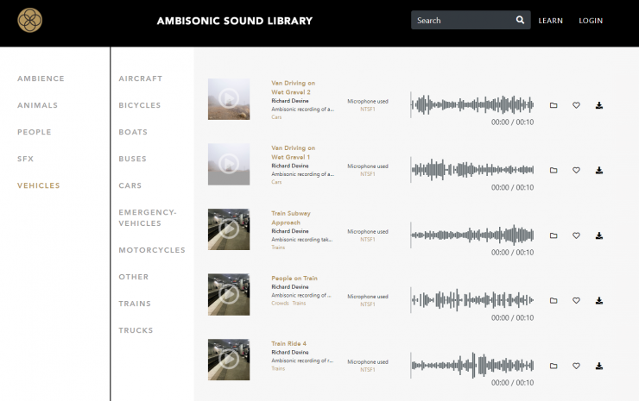The width and height of the screenshot is (639, 401).
Task: Like Train Ride 4 with heart icon
Action: [576, 366]
